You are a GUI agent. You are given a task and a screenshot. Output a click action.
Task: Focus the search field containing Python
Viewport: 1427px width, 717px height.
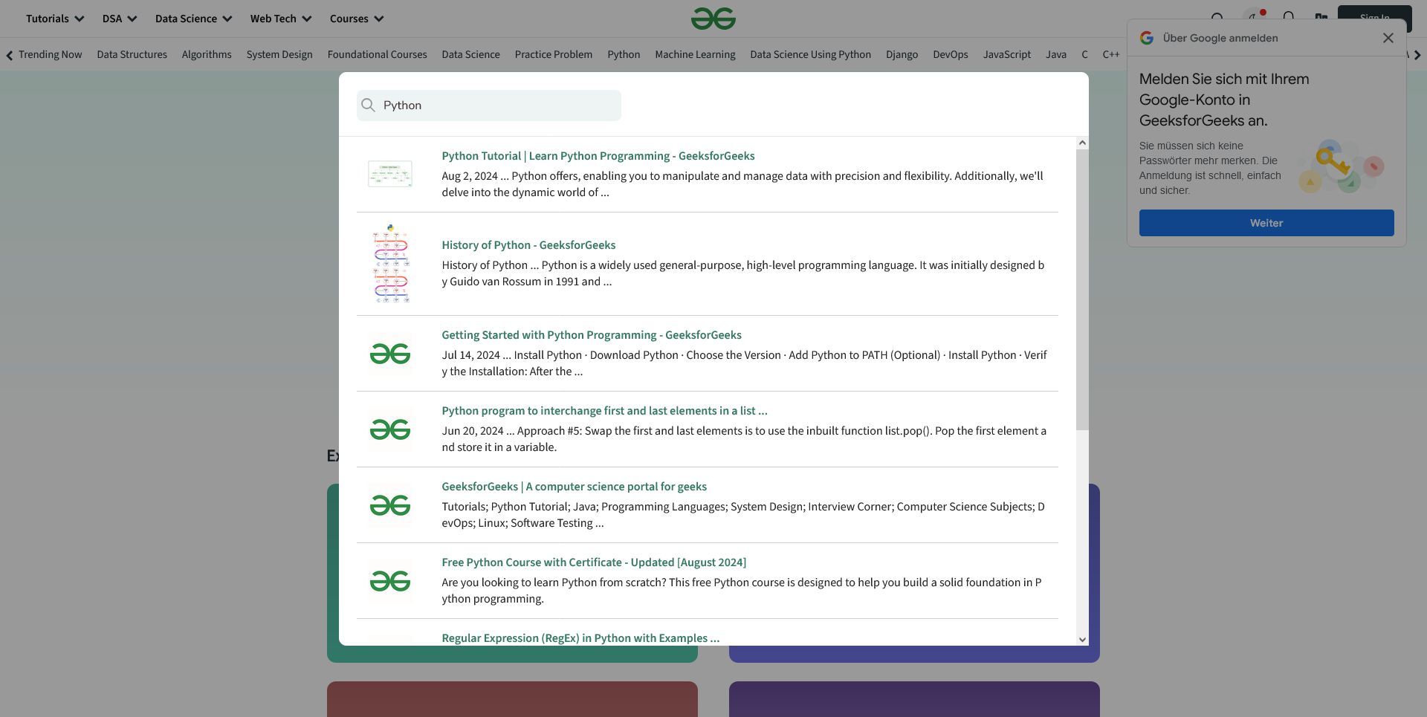coord(498,106)
